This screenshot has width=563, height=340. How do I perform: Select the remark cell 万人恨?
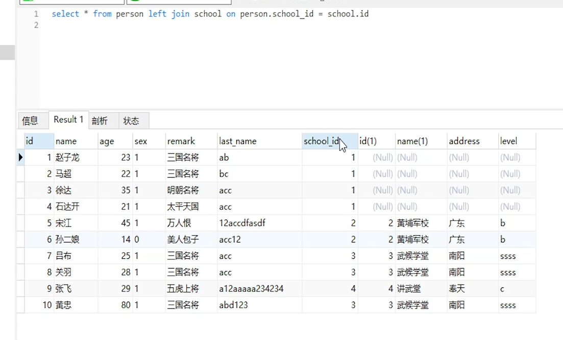click(191, 223)
